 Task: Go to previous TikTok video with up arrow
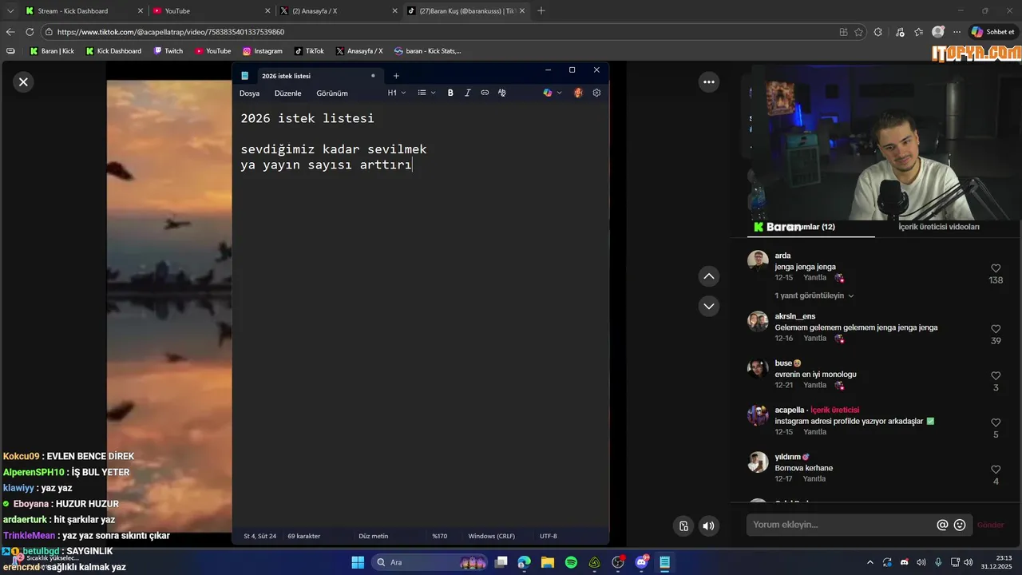tap(708, 276)
